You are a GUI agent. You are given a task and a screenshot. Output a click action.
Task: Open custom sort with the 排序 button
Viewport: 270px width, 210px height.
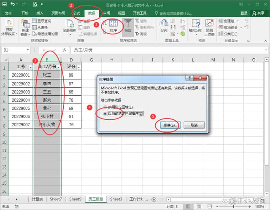113,26
